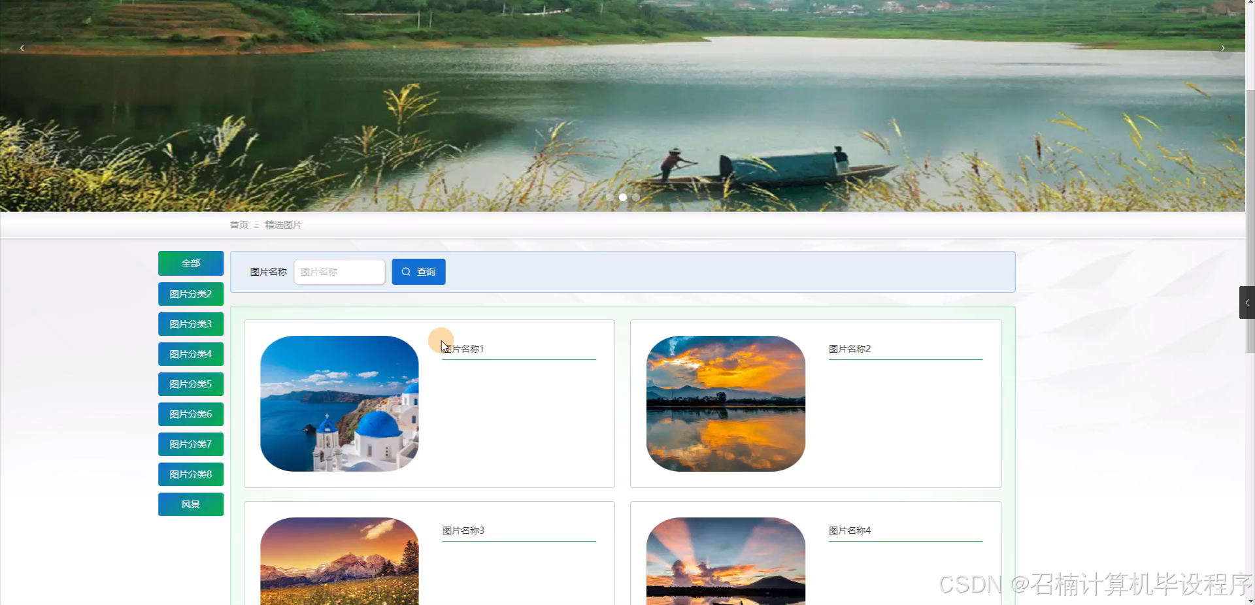Show all images with 全部 category
Screen dimensions: 1255x605
[191, 263]
